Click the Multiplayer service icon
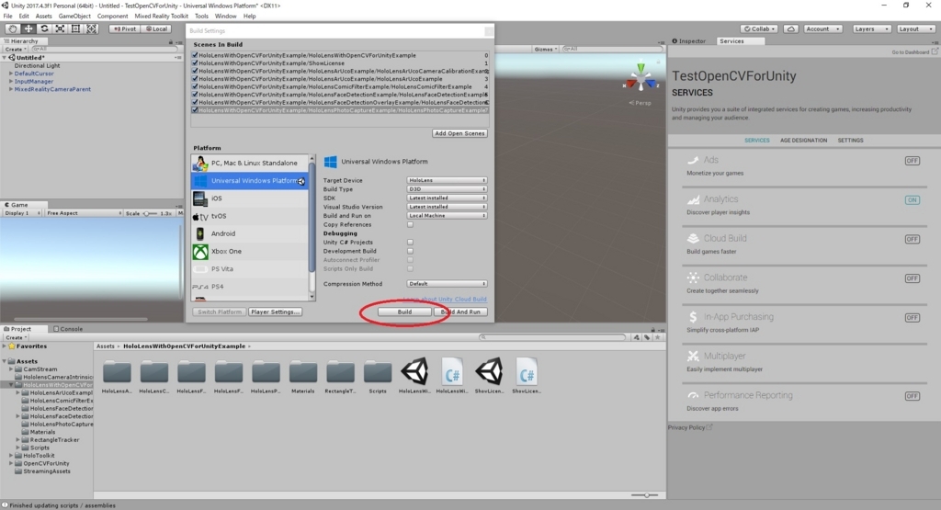This screenshot has height=510, width=941. point(693,356)
